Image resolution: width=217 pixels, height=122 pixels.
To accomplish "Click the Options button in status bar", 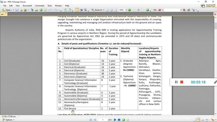I will point(8,120).
